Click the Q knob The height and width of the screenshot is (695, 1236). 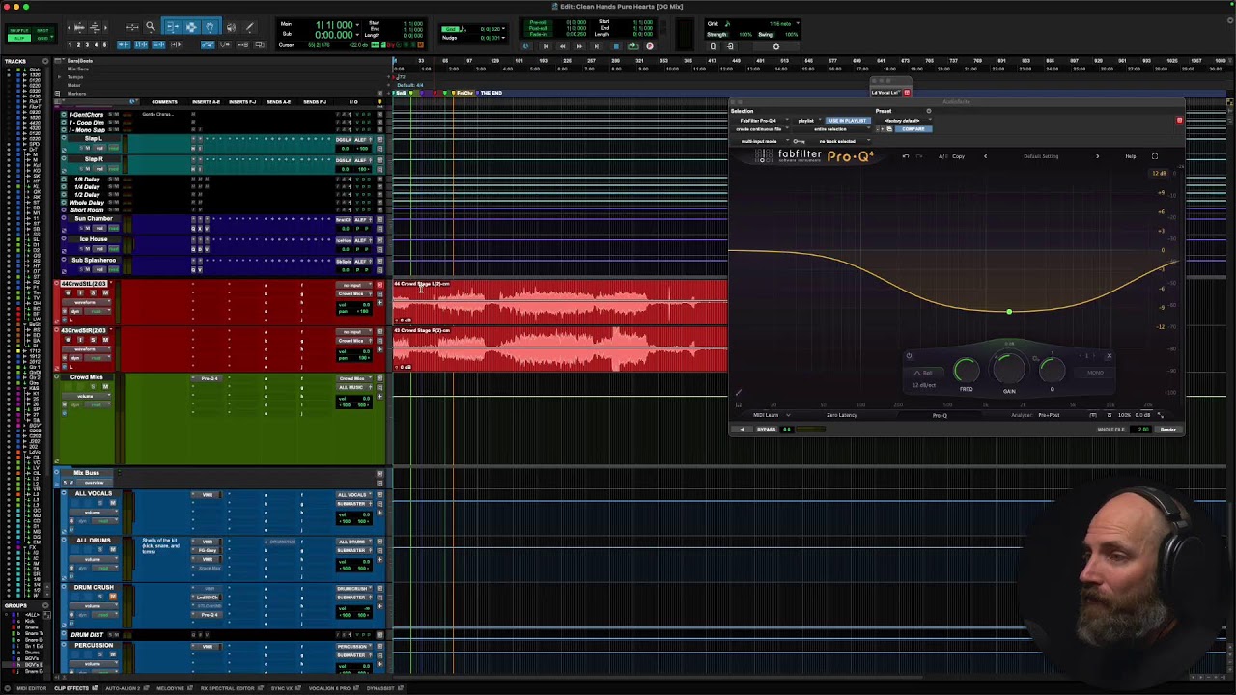(1052, 371)
